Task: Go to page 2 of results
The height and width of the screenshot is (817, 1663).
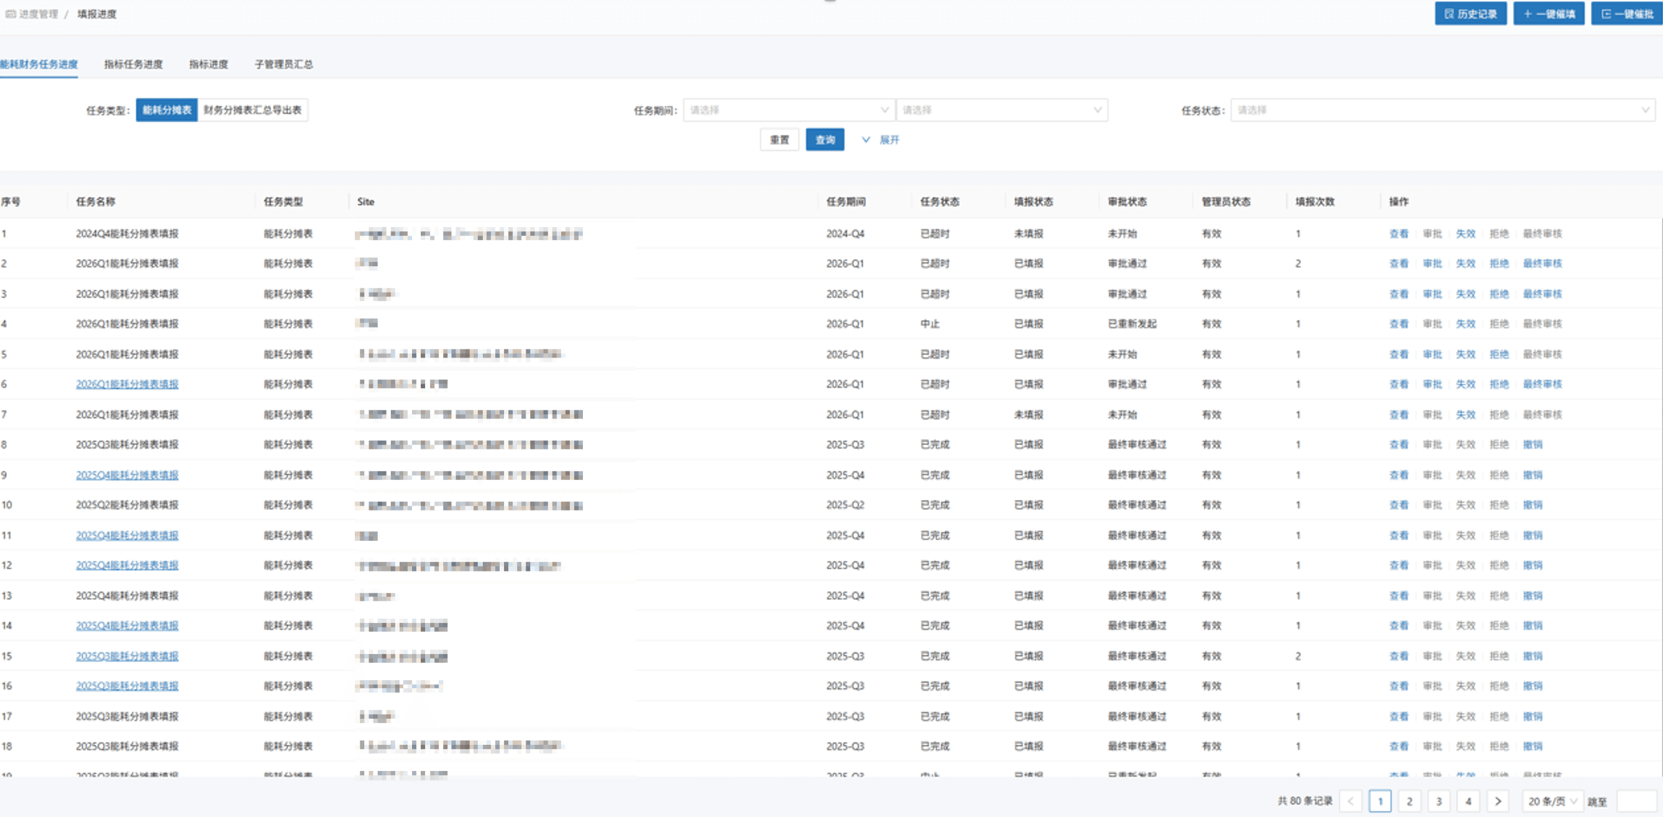Action: pos(1409,801)
